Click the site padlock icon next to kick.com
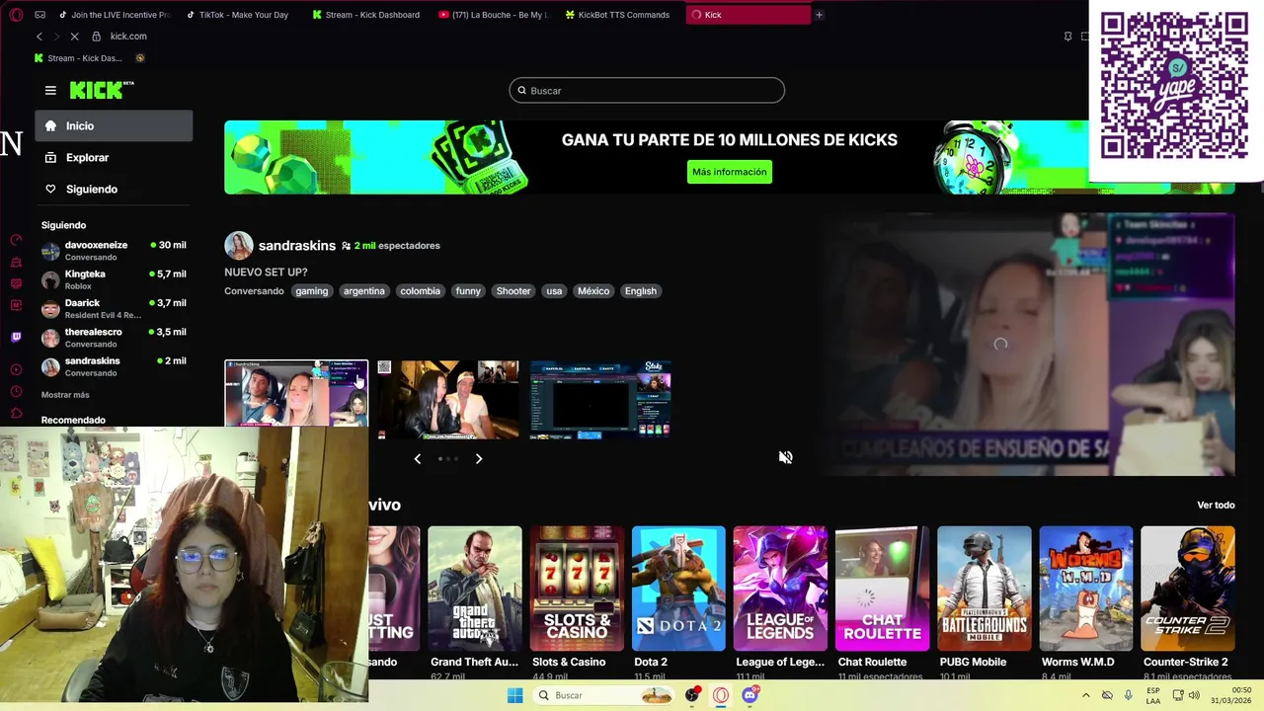1264x711 pixels. pyautogui.click(x=96, y=37)
